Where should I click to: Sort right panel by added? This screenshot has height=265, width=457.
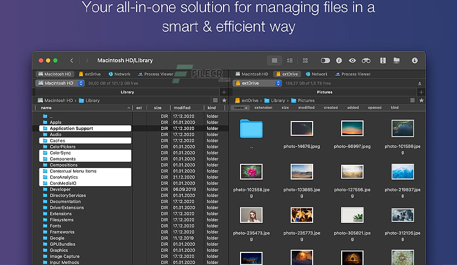click(353, 107)
